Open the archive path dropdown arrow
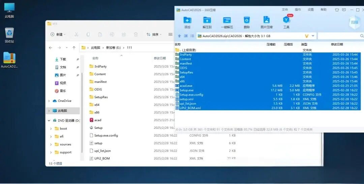The width and height of the screenshot is (364, 184). pos(313,36)
